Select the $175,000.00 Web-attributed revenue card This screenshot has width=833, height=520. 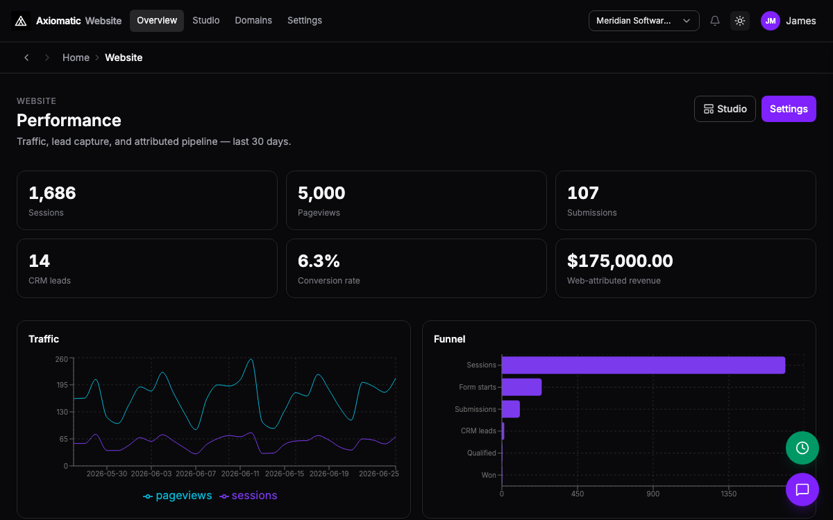[686, 268]
